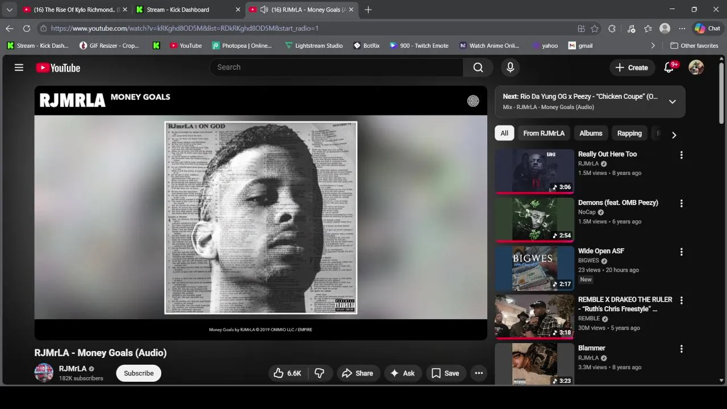Open options for Really Out Here Too
The height and width of the screenshot is (409, 727).
[x=682, y=155]
